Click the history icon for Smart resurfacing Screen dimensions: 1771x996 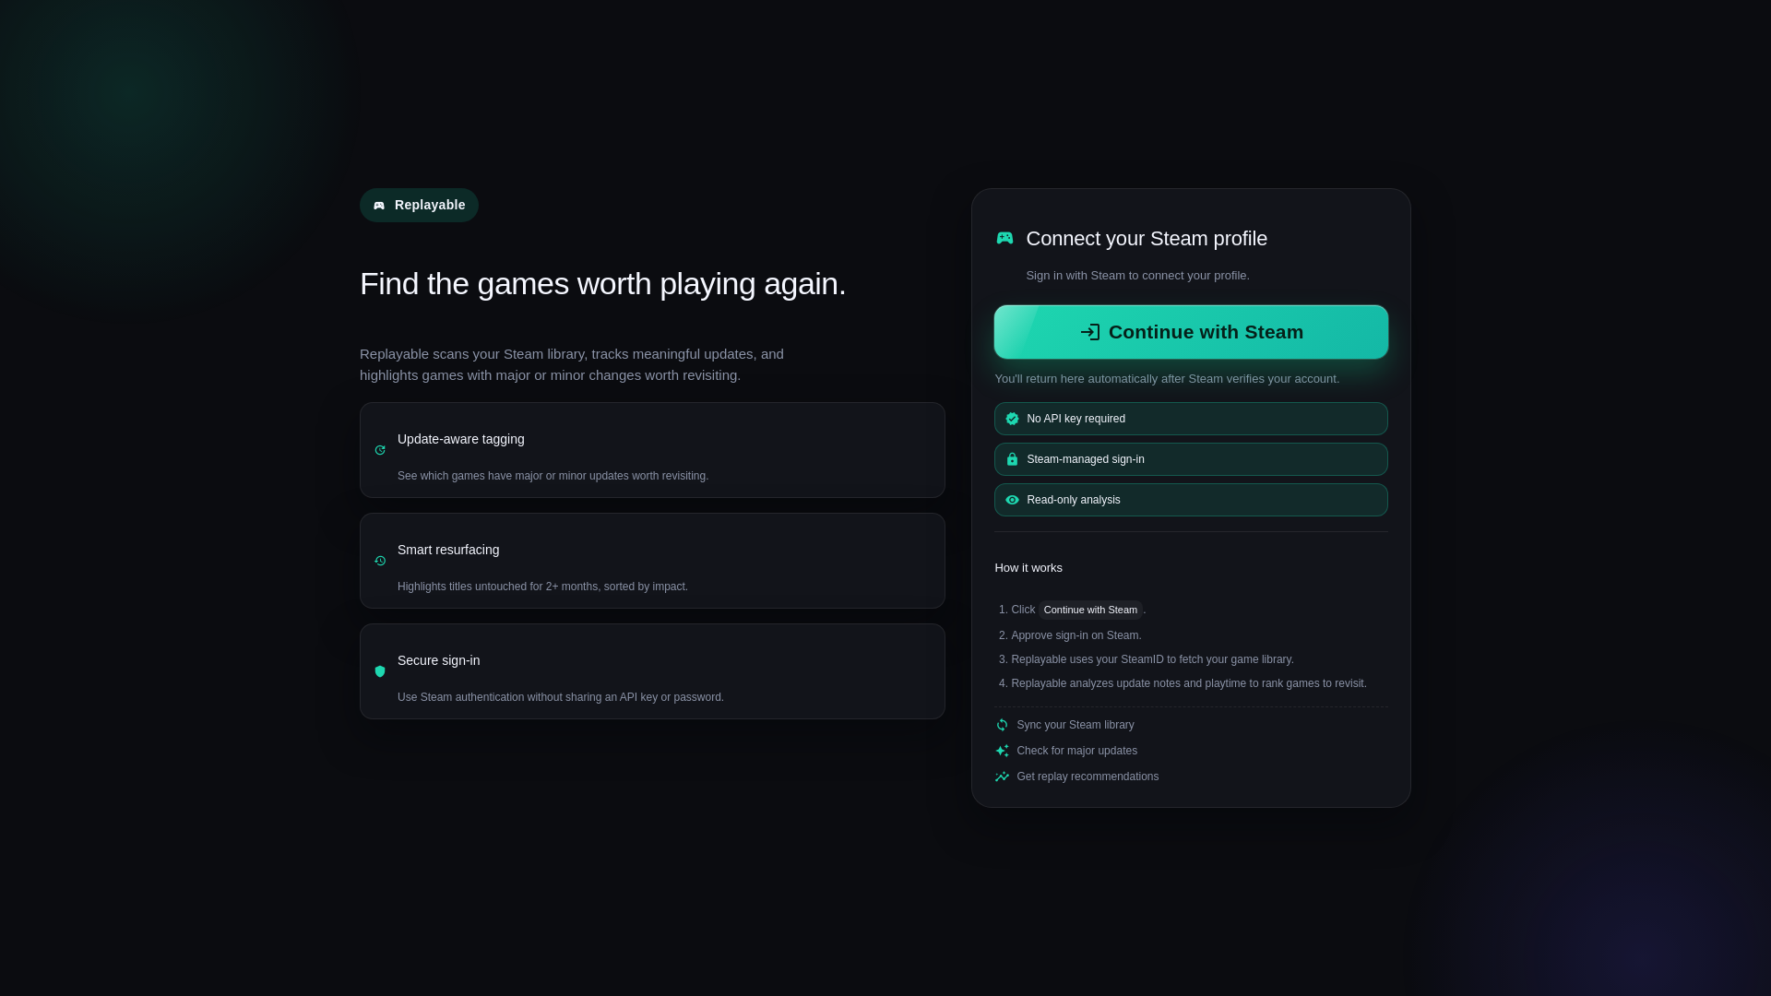(380, 561)
